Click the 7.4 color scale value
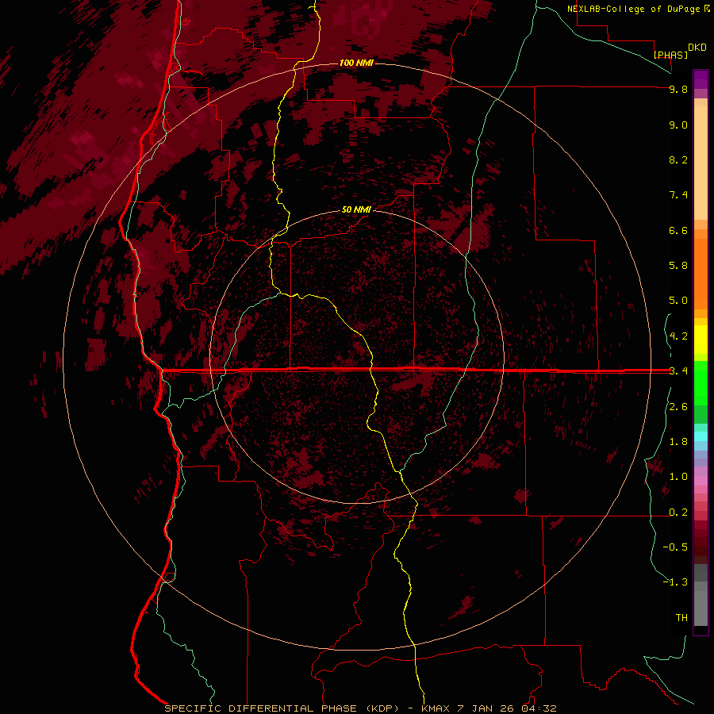Viewport: 714px width, 714px height. pos(678,195)
